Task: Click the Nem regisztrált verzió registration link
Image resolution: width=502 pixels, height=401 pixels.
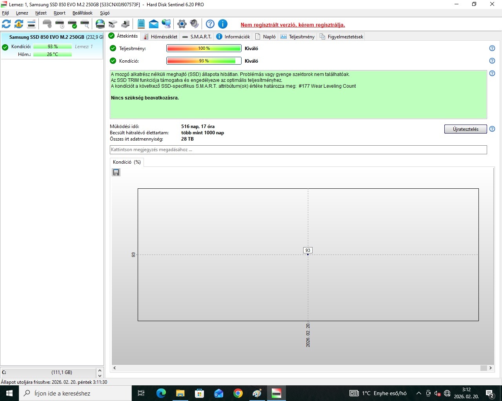Action: click(x=293, y=25)
